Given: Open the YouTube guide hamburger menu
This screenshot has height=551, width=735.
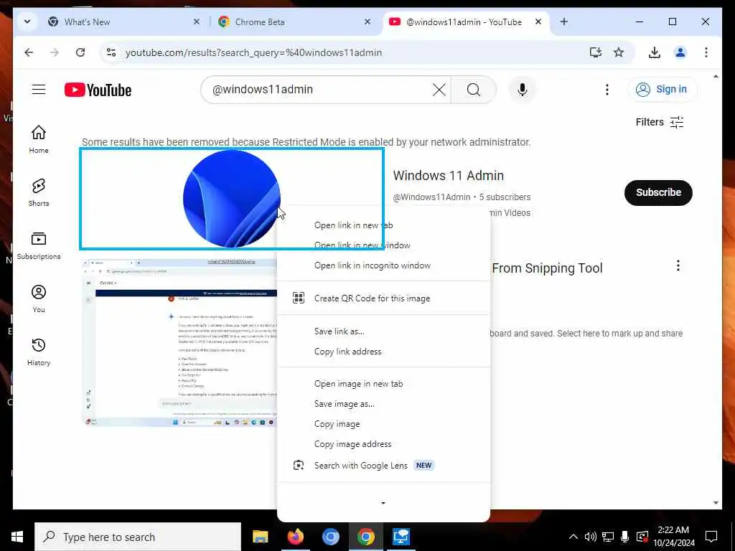Looking at the screenshot, I should [39, 90].
